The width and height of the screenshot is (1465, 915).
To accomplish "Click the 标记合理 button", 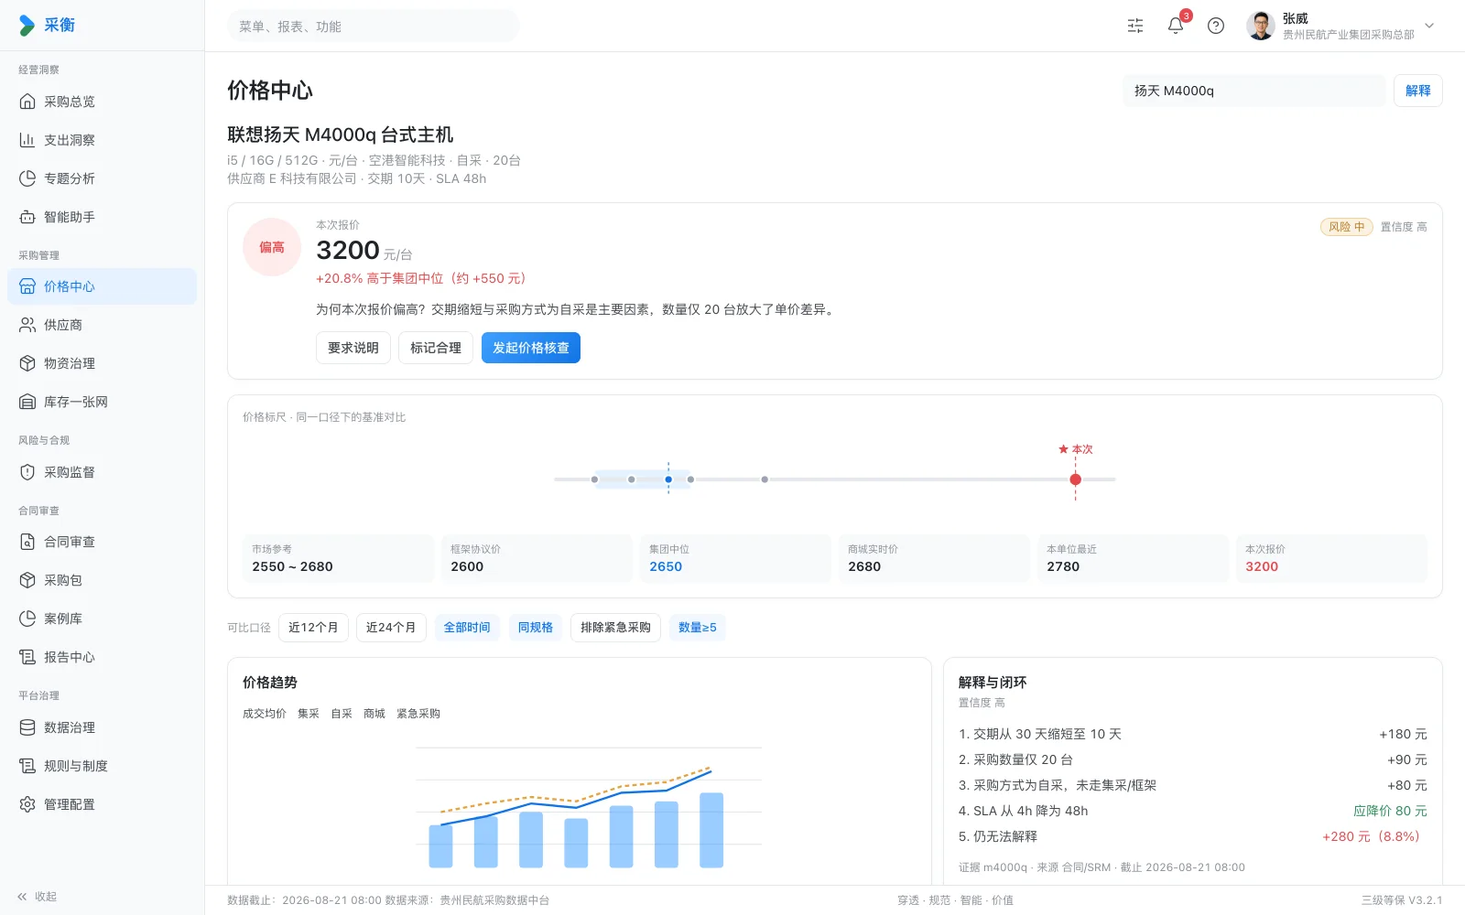I will 436,348.
